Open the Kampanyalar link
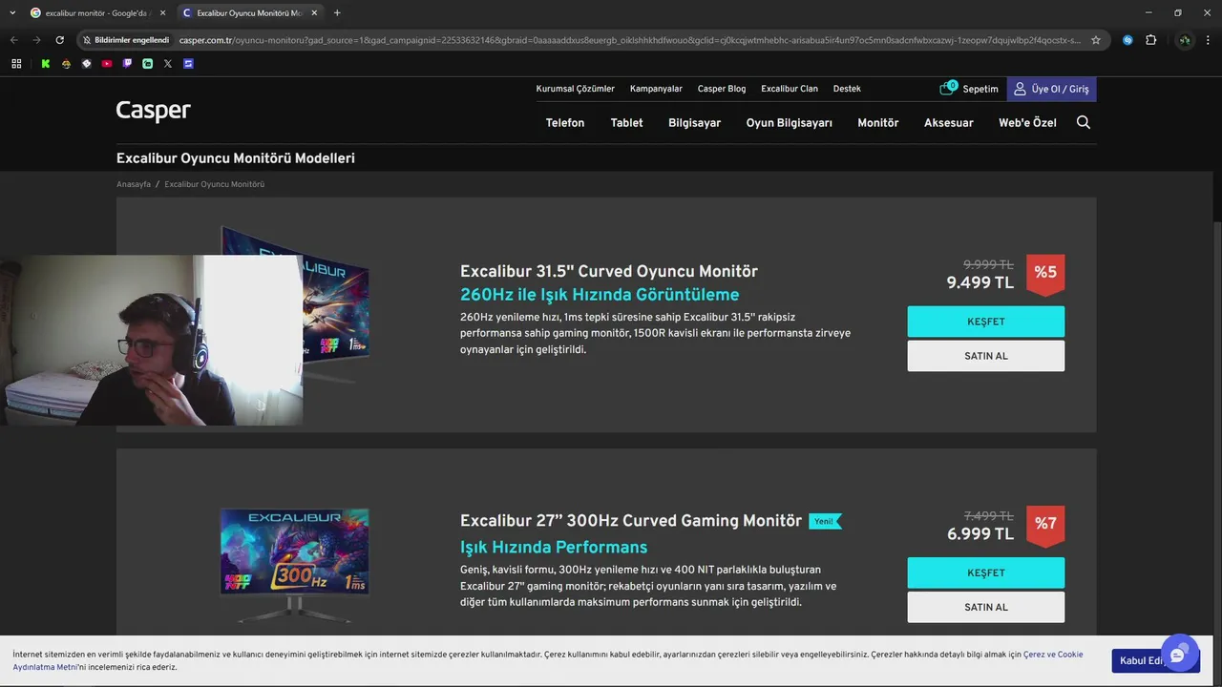 tap(656, 89)
